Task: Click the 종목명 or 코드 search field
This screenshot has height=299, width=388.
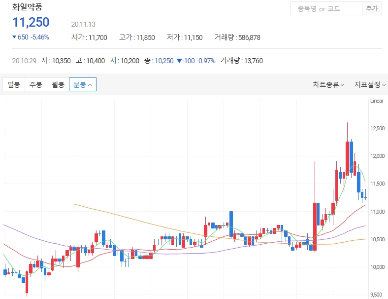Action: [326, 9]
